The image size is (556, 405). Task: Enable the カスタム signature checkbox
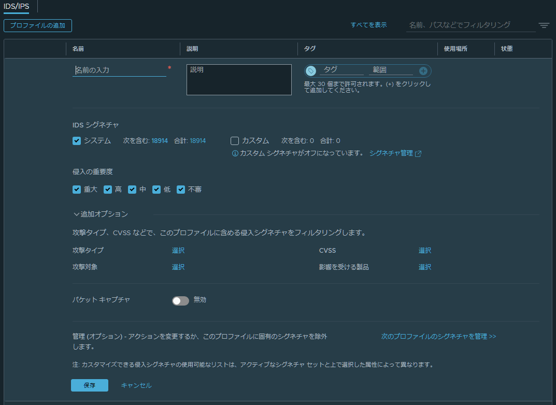(x=234, y=141)
